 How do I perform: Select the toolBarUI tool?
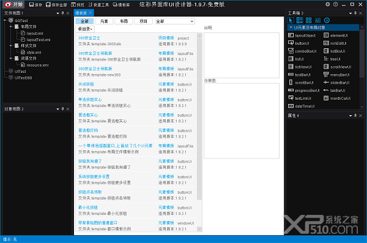click(299, 75)
